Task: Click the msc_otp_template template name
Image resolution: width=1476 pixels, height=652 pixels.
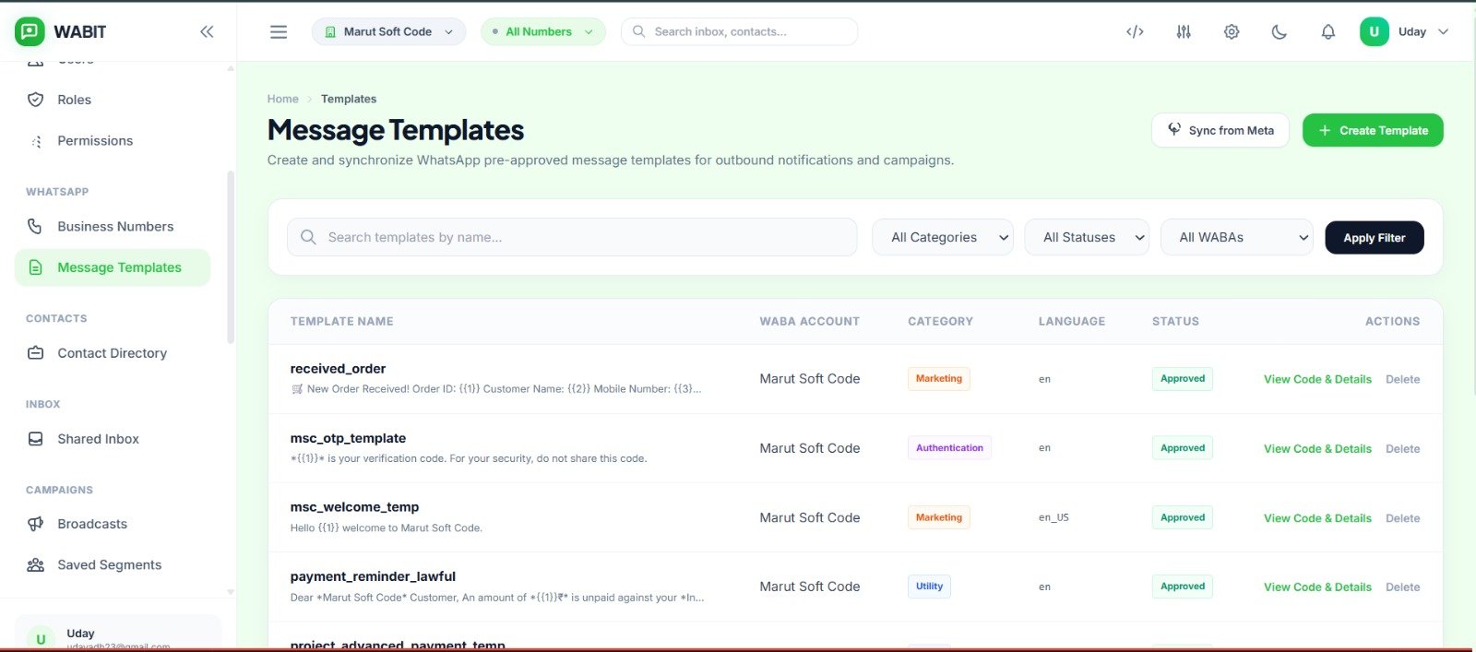Action: pos(348,438)
